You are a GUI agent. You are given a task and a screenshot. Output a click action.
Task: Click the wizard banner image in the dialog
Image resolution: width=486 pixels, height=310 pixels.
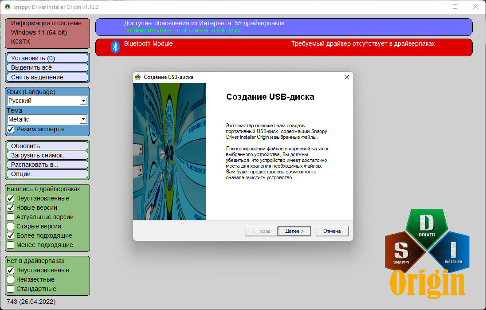click(169, 152)
